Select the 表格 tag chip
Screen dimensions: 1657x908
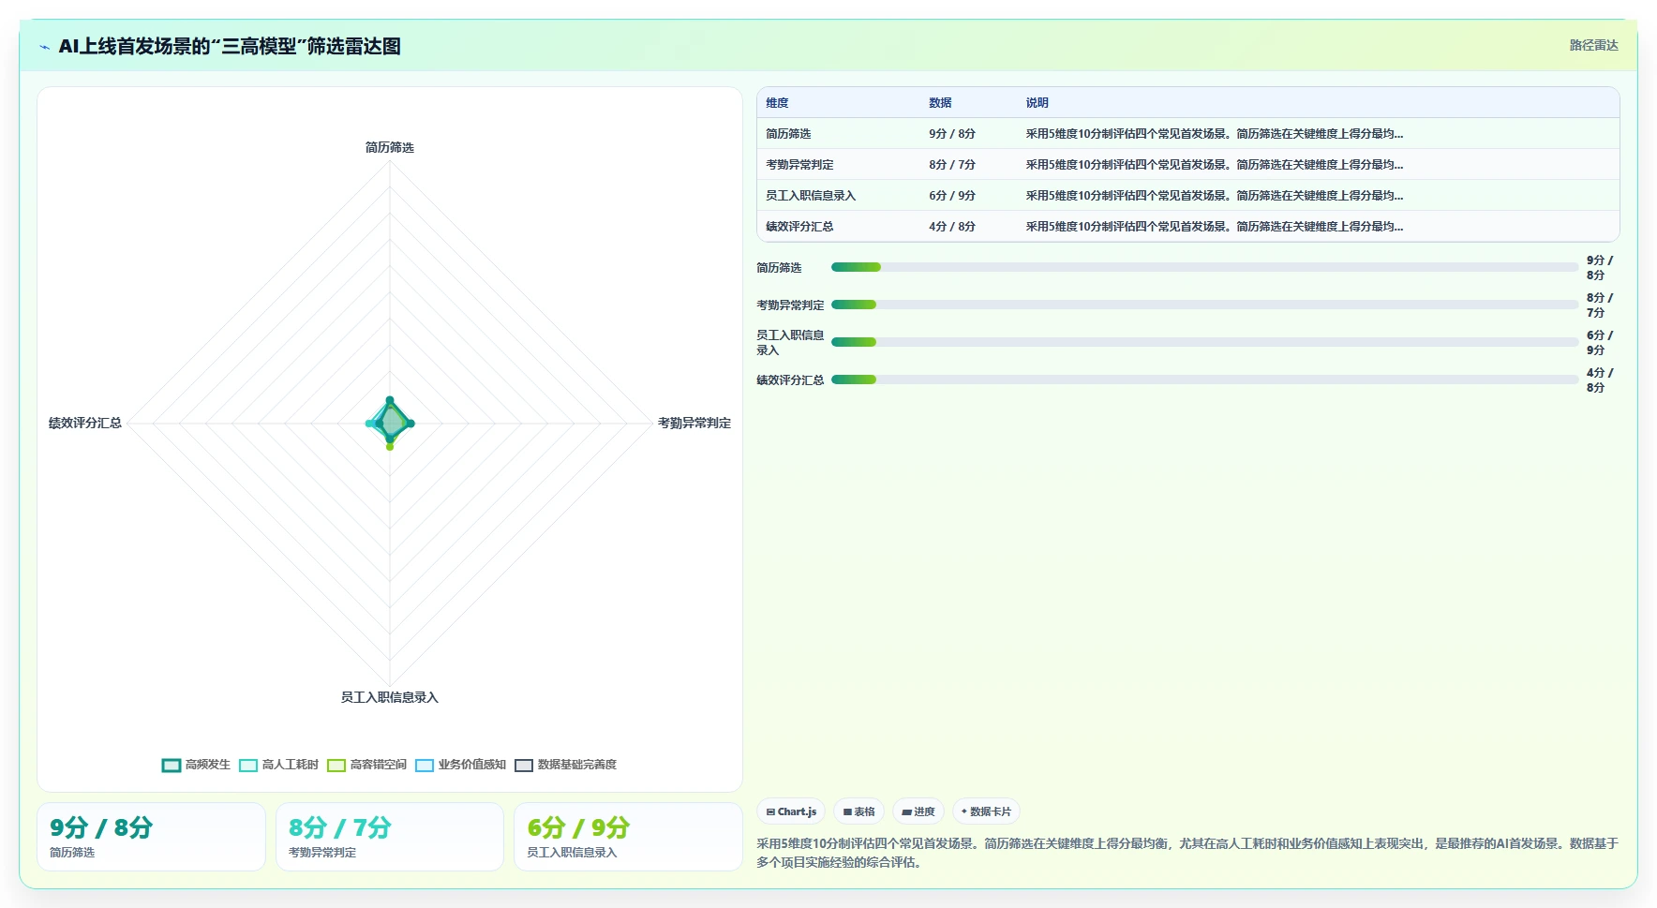click(858, 811)
